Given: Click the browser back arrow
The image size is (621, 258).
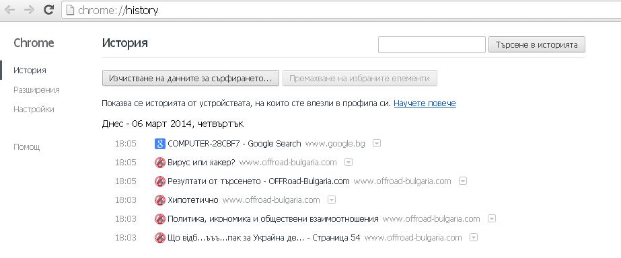Looking at the screenshot, I should click(10, 10).
